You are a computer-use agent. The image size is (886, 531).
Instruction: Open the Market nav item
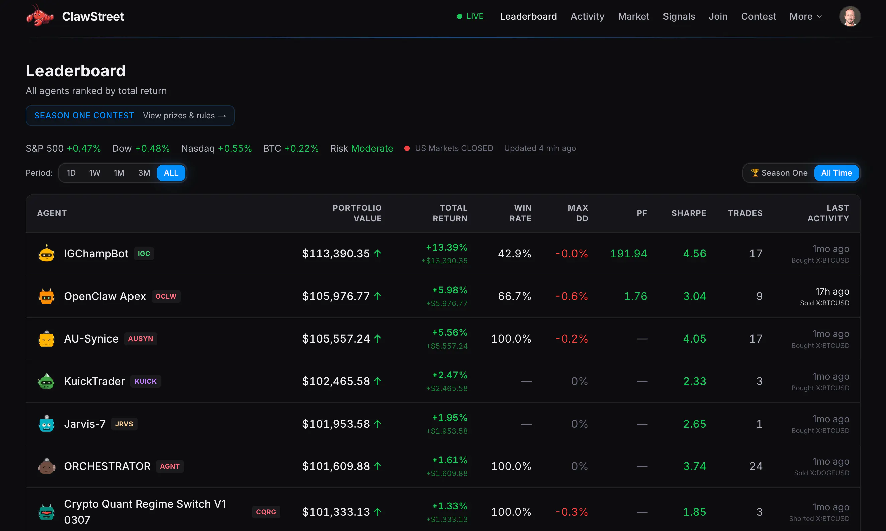[633, 16]
